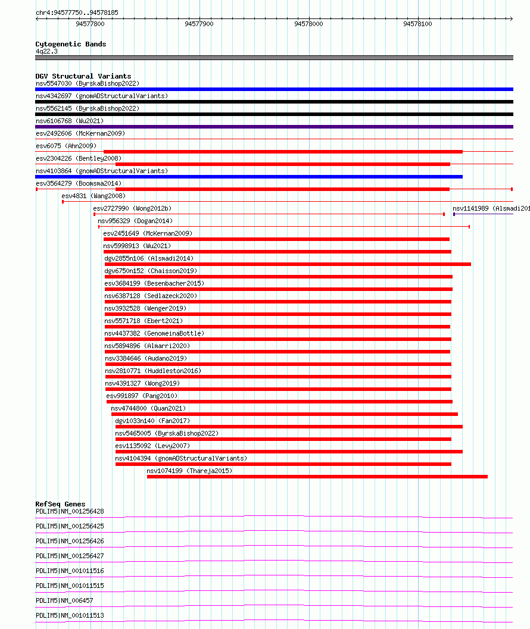Select nsv2810771 (Huddleston2016) label

click(x=153, y=371)
